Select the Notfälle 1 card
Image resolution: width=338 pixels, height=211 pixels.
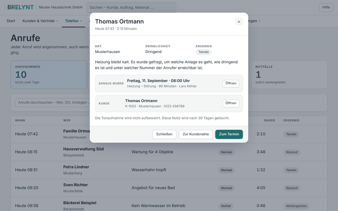(x=289, y=75)
